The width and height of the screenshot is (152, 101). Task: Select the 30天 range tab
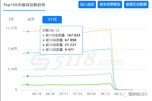[31, 19]
